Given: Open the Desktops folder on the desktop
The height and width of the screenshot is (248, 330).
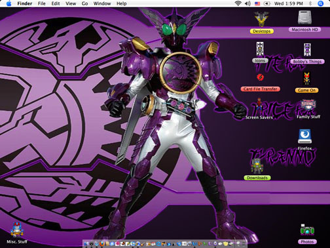Looking at the screenshot, I should pos(261,22).
